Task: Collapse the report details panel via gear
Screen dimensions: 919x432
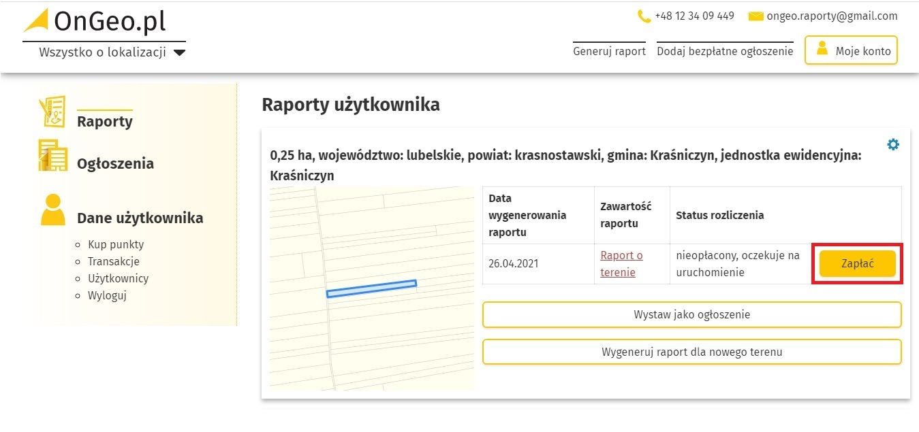Action: [x=893, y=144]
